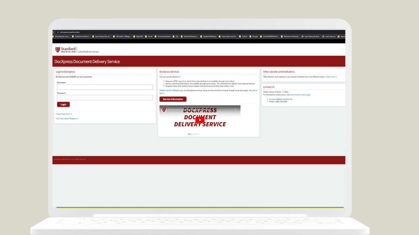Image resolution: width=419 pixels, height=235 pixels.
Task: Click the DocXpress Services heading
Action: 169,72
